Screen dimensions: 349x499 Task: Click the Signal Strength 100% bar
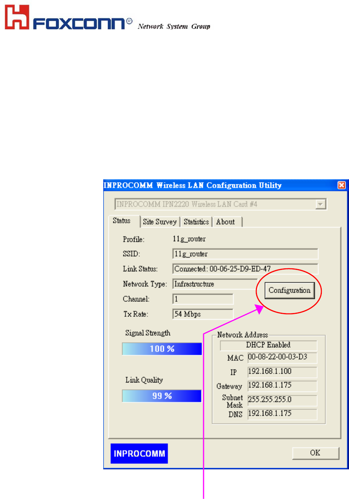point(162,349)
